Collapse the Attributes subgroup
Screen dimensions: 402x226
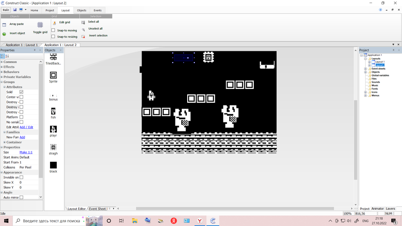tap(4, 87)
